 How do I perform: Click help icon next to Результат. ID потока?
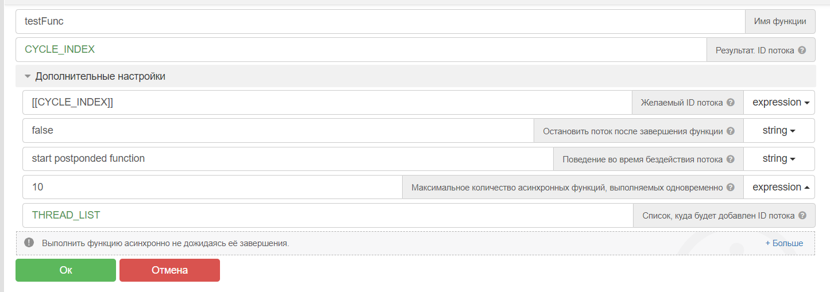[802, 50]
